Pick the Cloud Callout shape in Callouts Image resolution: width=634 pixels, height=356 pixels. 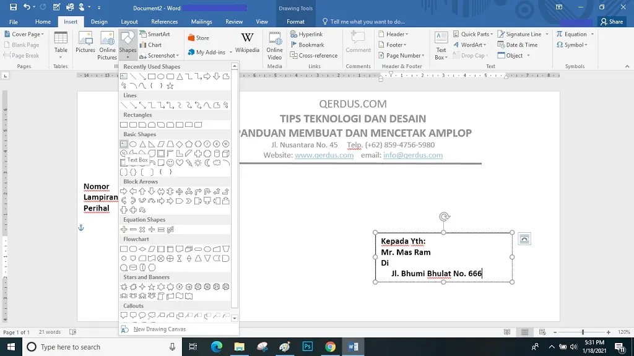pyautogui.click(x=152, y=315)
